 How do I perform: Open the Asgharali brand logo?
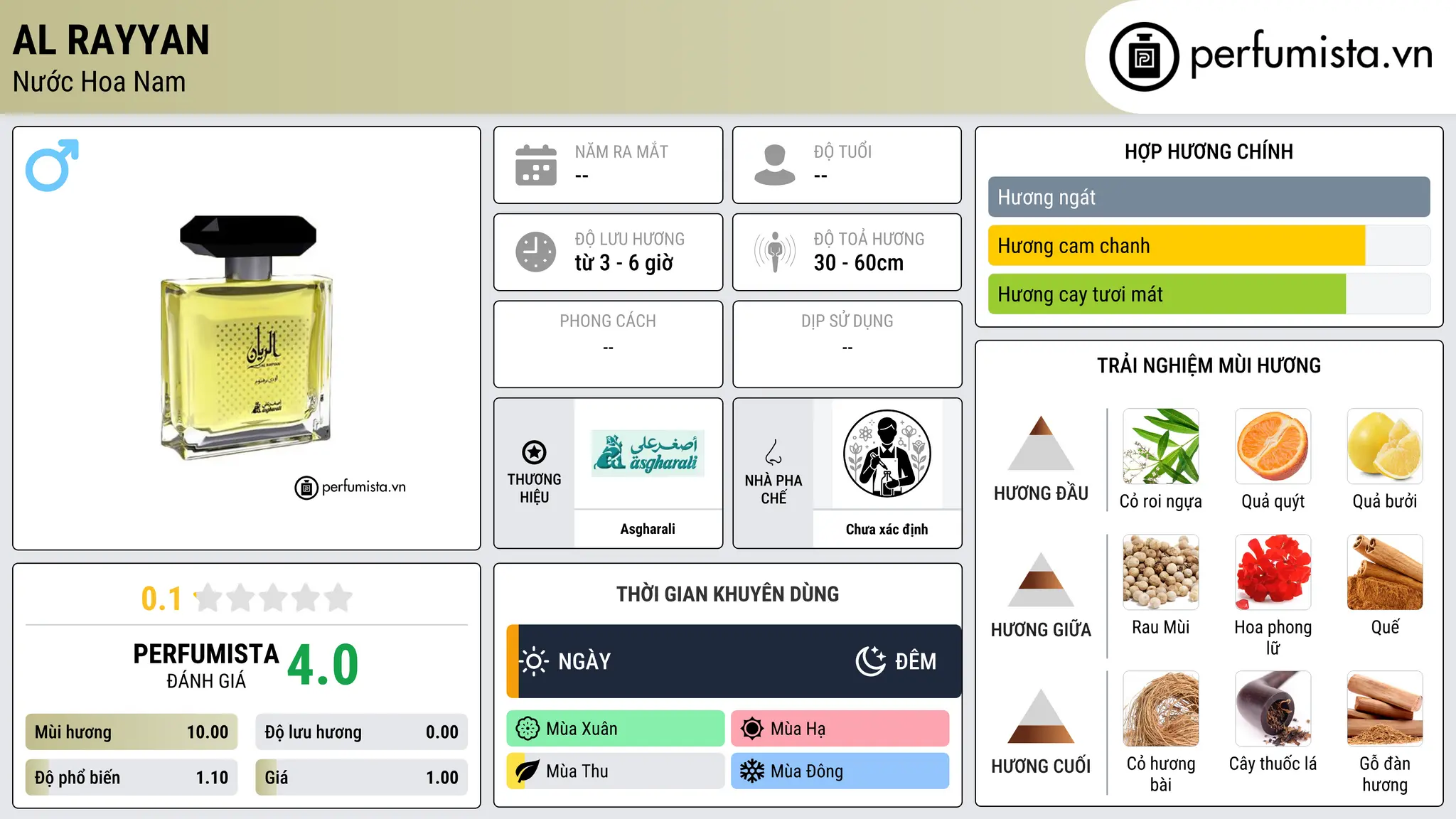[648, 453]
